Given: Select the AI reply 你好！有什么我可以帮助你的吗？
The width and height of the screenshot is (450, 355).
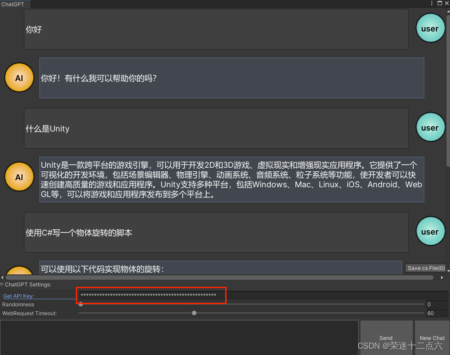Looking at the screenshot, I should pyautogui.click(x=231, y=78).
